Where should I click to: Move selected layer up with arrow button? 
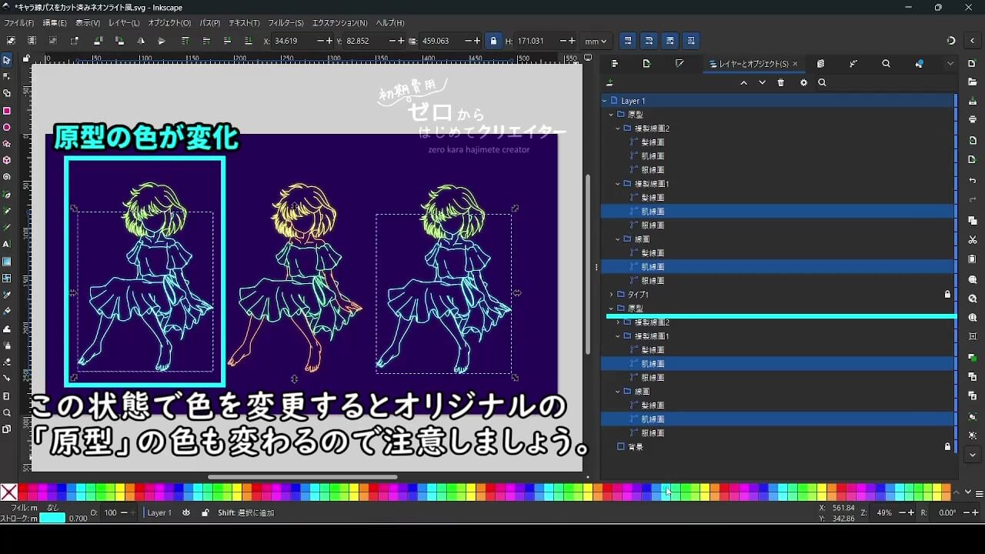tap(743, 82)
